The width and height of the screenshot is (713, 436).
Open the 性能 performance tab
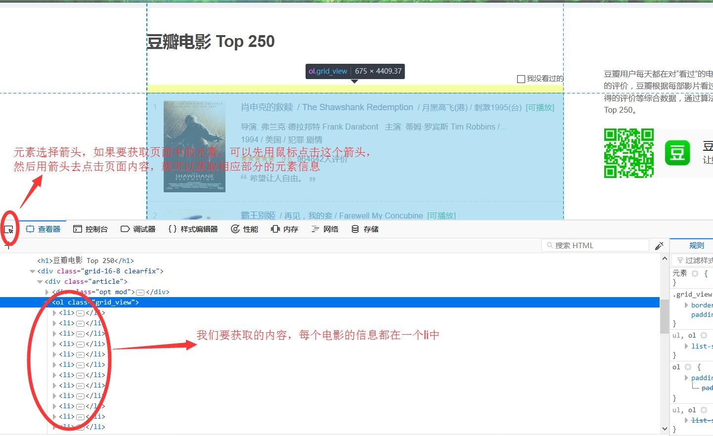(x=245, y=229)
